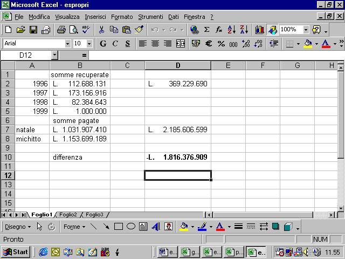
Task: Apply thousands separator 000 style
Action: [x=233, y=44]
